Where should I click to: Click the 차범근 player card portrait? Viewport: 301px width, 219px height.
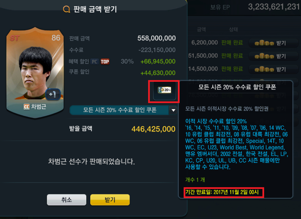pyautogui.click(x=35, y=72)
